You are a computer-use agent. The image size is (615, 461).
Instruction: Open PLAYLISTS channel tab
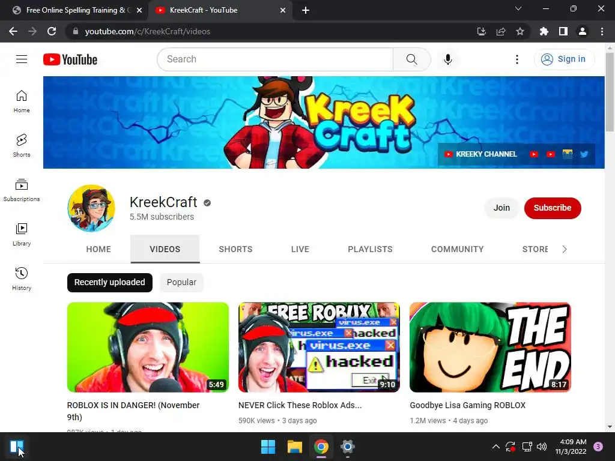370,249
